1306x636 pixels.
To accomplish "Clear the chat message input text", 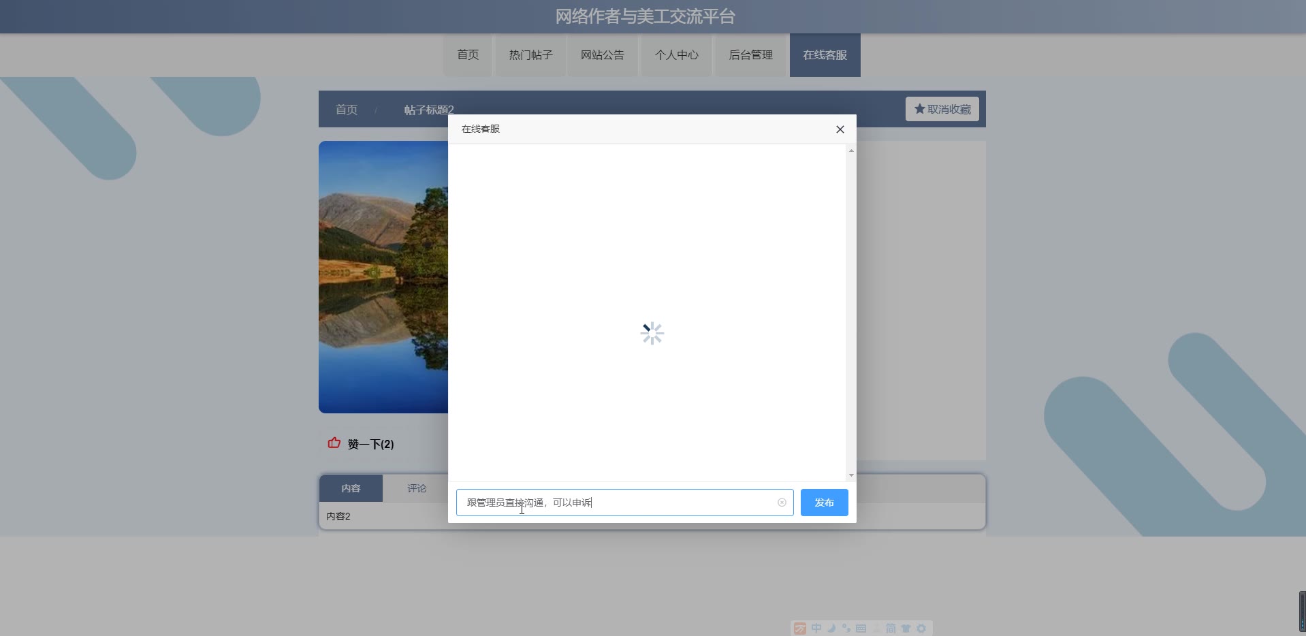I will point(782,503).
